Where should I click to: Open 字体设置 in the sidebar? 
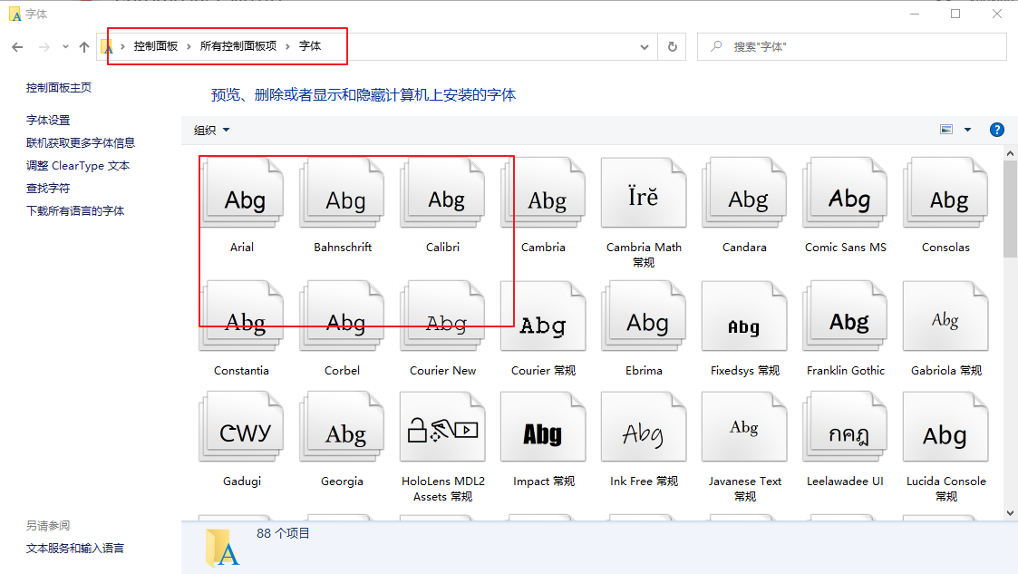tap(48, 120)
